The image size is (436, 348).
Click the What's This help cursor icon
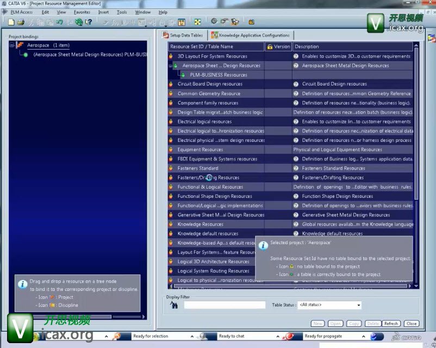click(88, 22)
